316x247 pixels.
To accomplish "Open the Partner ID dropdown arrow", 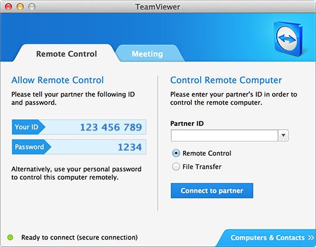I will [283, 135].
